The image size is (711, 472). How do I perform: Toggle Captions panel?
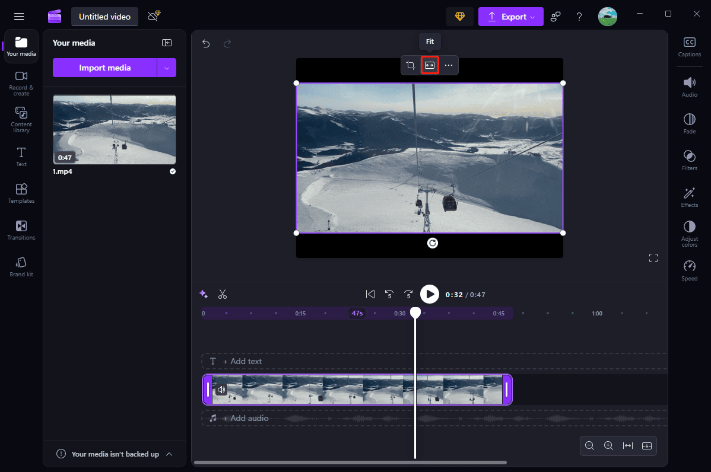coord(689,47)
